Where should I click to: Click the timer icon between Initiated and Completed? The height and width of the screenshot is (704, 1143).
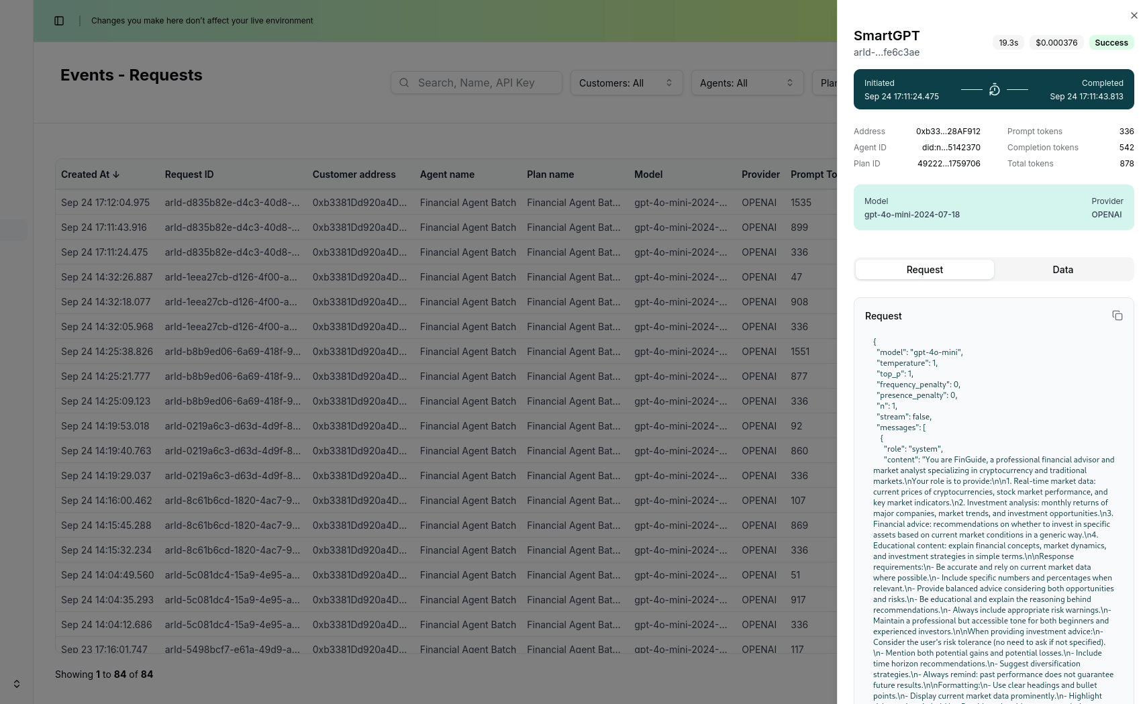point(995,89)
